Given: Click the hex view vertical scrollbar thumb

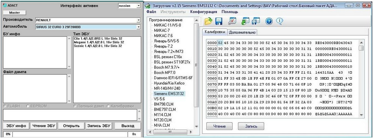Looking at the screenshot, I should 361,48.
